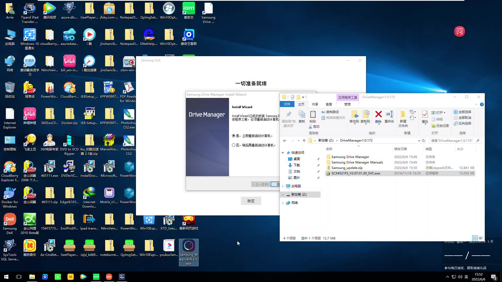Click the 上一步 (Back) wizard button

pyautogui.click(x=261, y=184)
